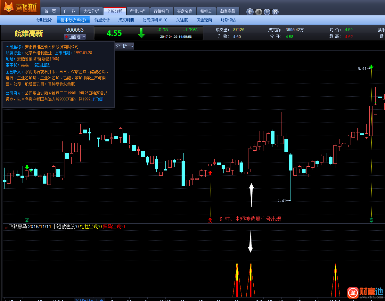The width and height of the screenshot is (385, 301).
Task: Open the 首页 tab
Action: 50,11
